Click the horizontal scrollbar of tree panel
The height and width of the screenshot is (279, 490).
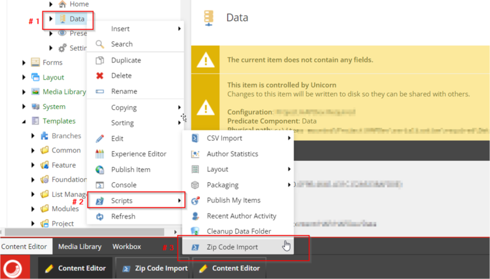(86, 232)
